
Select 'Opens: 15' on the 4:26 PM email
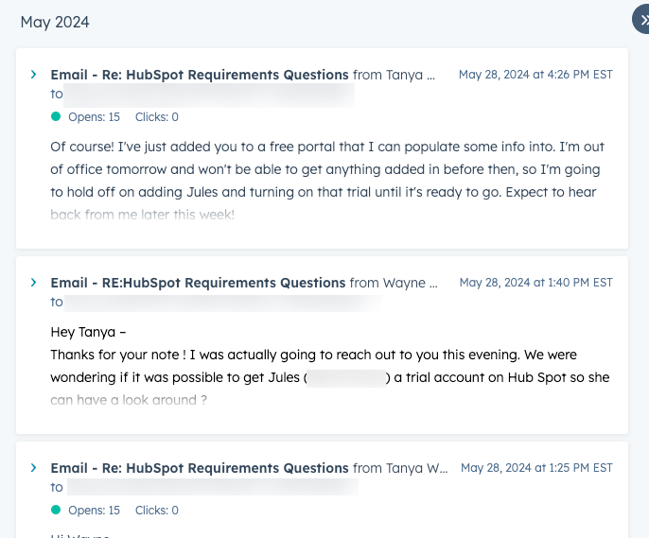pos(94,117)
